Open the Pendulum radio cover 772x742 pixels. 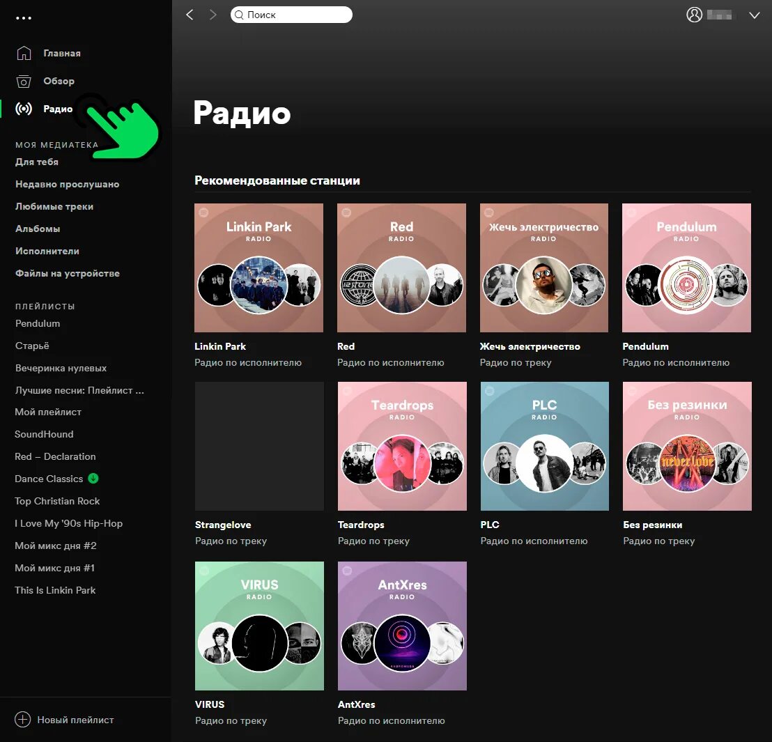tap(687, 268)
